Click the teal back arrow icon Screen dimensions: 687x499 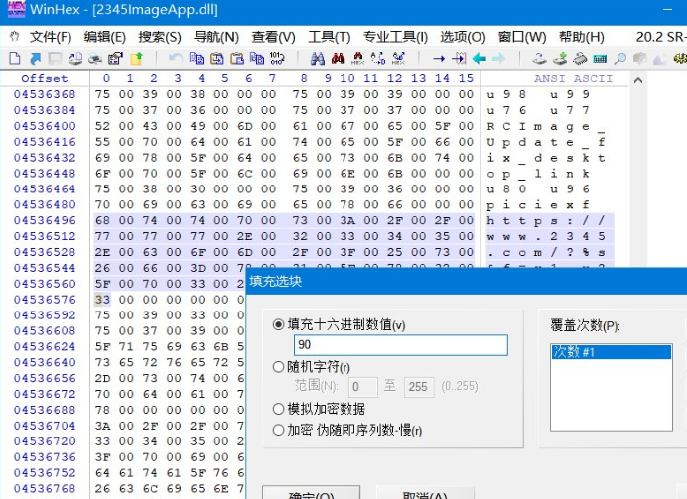pyautogui.click(x=480, y=59)
